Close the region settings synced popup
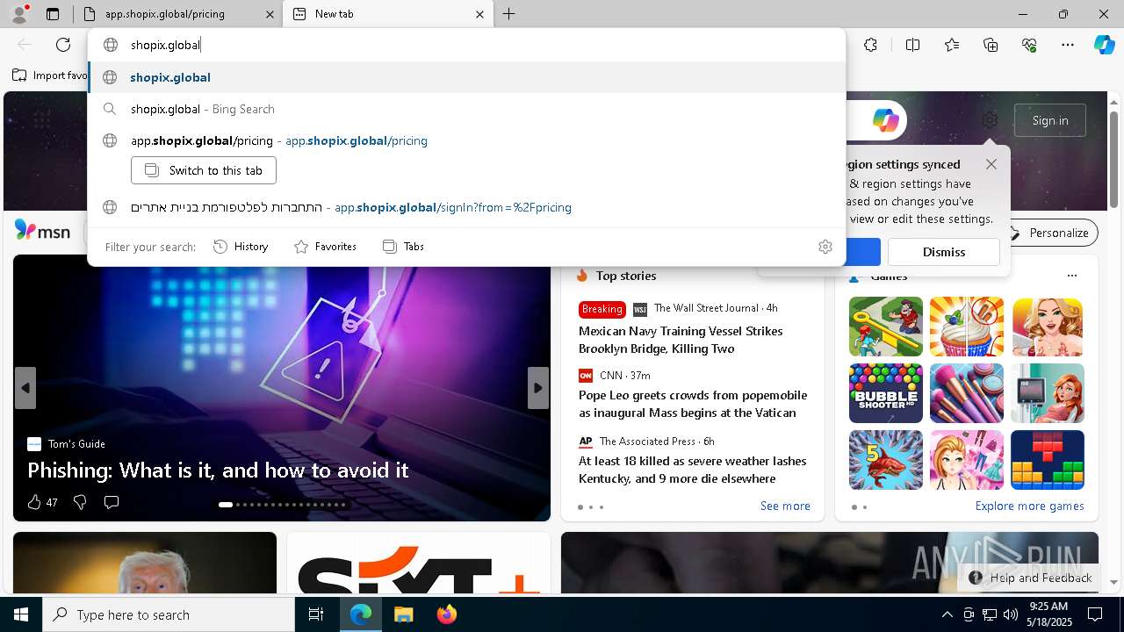 (991, 164)
